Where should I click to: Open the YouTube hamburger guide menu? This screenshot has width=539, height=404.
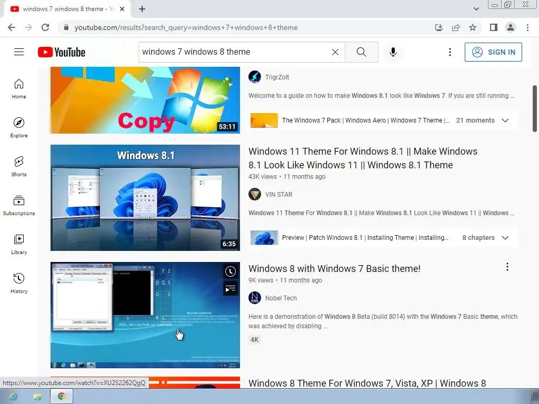coord(19,52)
